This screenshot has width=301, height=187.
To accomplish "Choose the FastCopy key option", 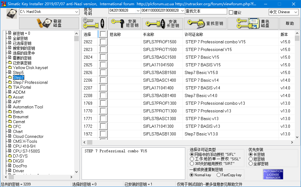I will (219, 175).
